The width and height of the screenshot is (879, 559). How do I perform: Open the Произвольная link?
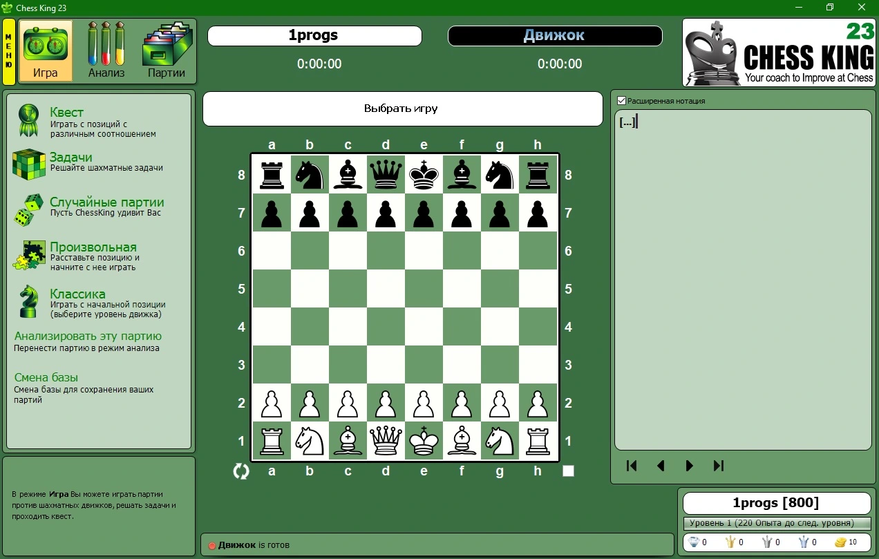(x=93, y=247)
